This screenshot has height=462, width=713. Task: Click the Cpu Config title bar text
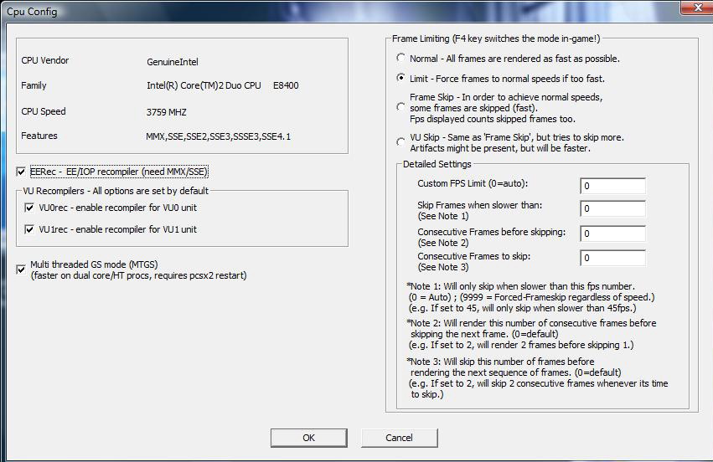[x=32, y=12]
